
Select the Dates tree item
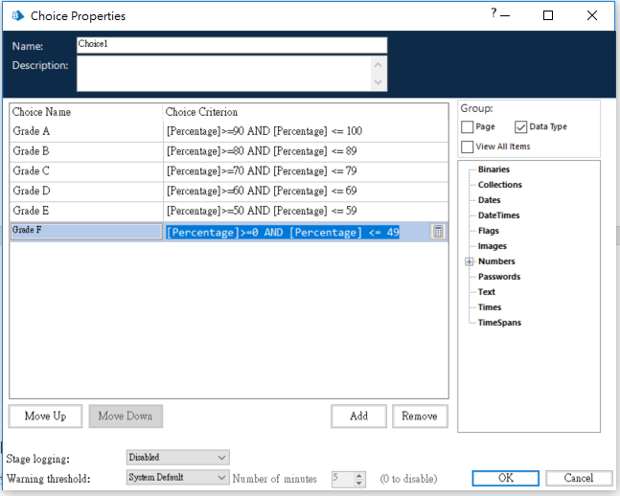click(x=489, y=200)
